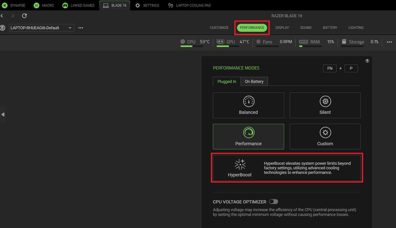
Task: Open the Laptop Cooling Pad tab
Action: pos(189,5)
